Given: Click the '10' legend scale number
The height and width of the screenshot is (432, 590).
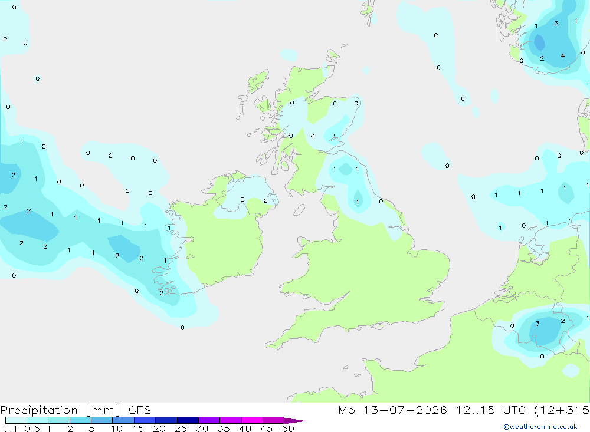Looking at the screenshot, I should tap(116, 428).
